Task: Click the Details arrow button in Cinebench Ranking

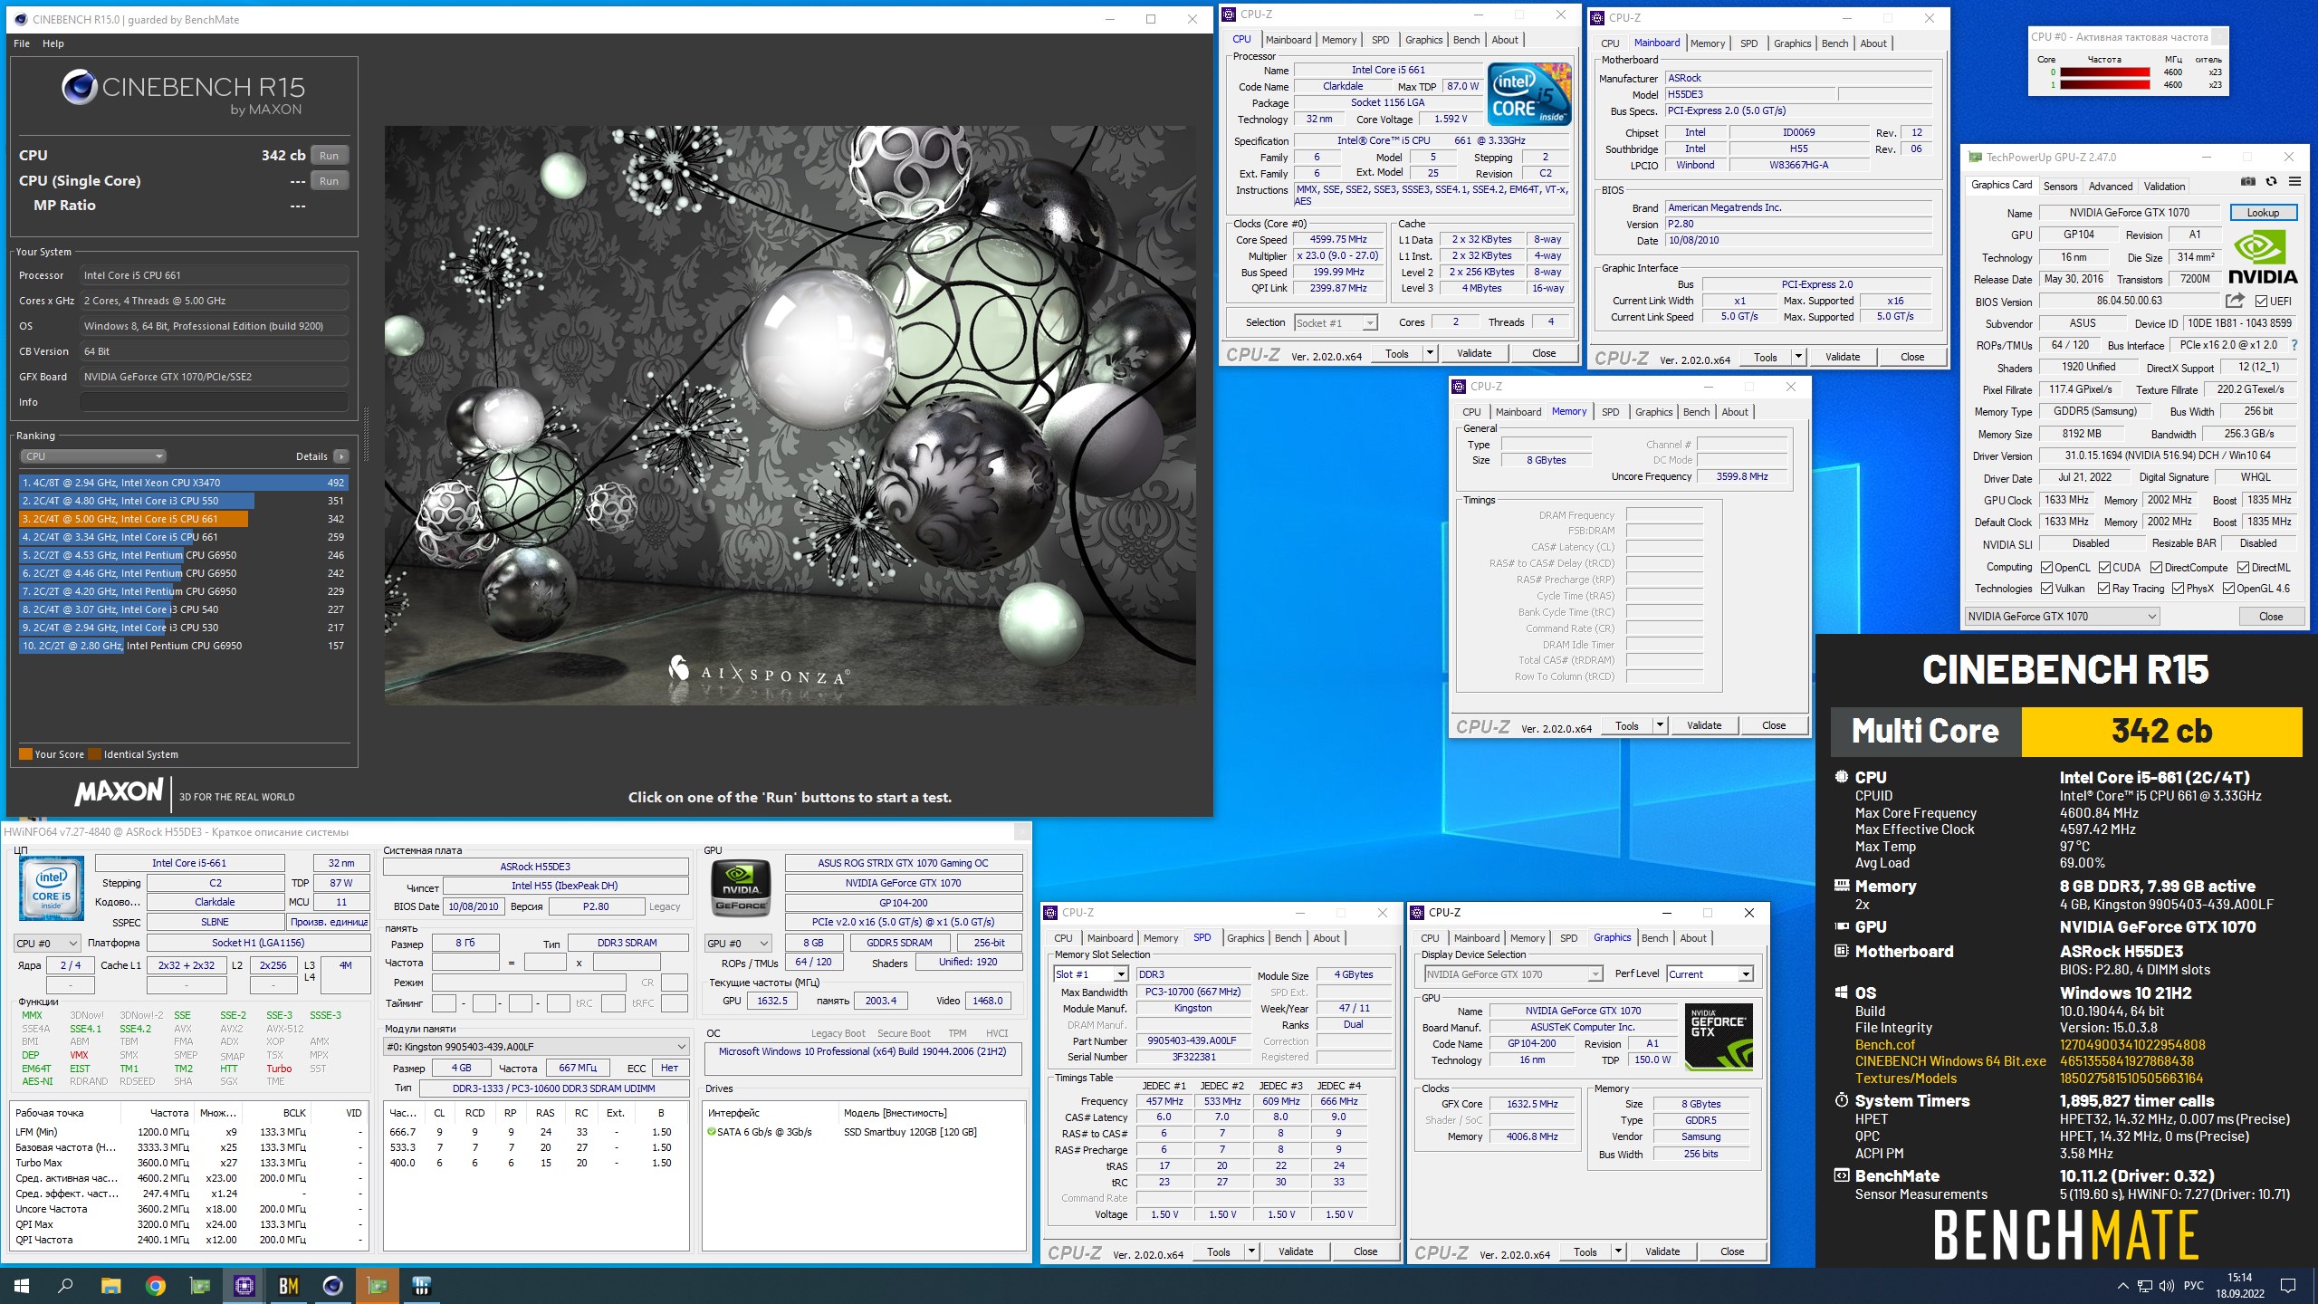Action: pyautogui.click(x=341, y=456)
